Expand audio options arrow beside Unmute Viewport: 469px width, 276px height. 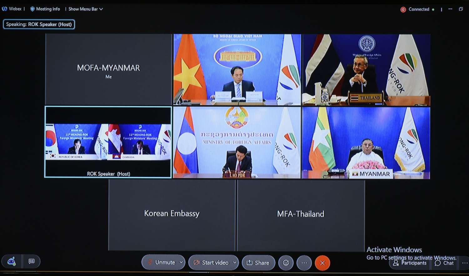181,263
